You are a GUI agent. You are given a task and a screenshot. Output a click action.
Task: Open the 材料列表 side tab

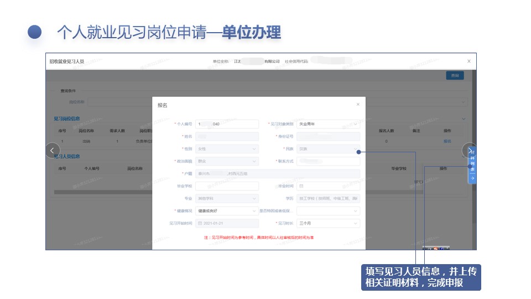click(472, 164)
